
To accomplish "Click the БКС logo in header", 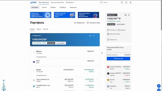I will 33,2.
